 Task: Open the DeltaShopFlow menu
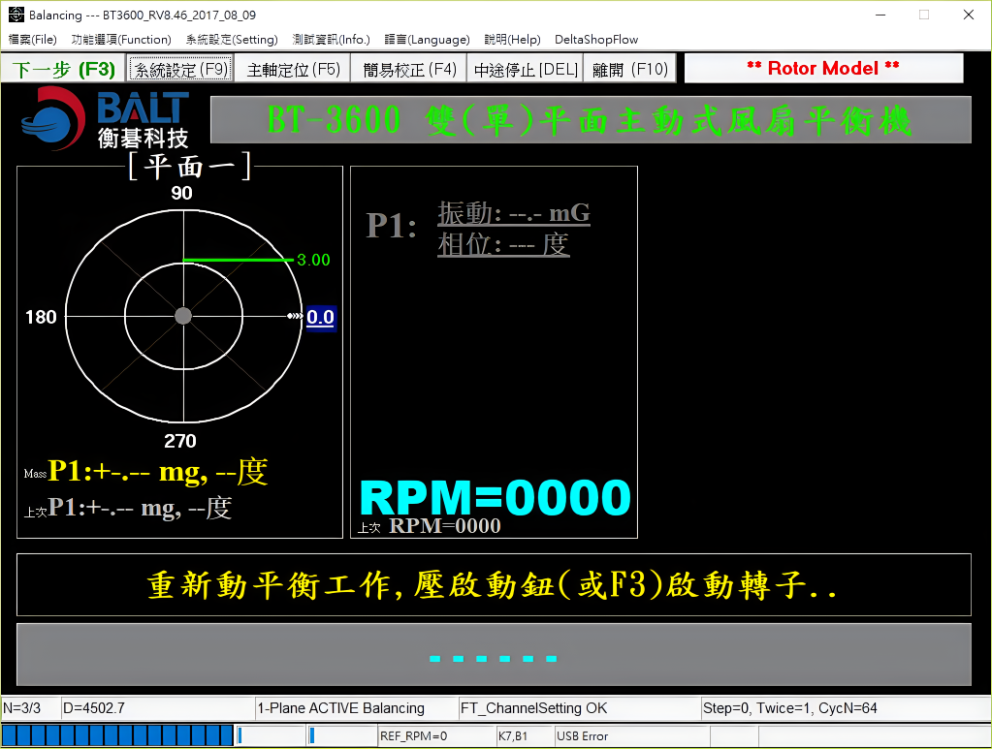(x=596, y=40)
